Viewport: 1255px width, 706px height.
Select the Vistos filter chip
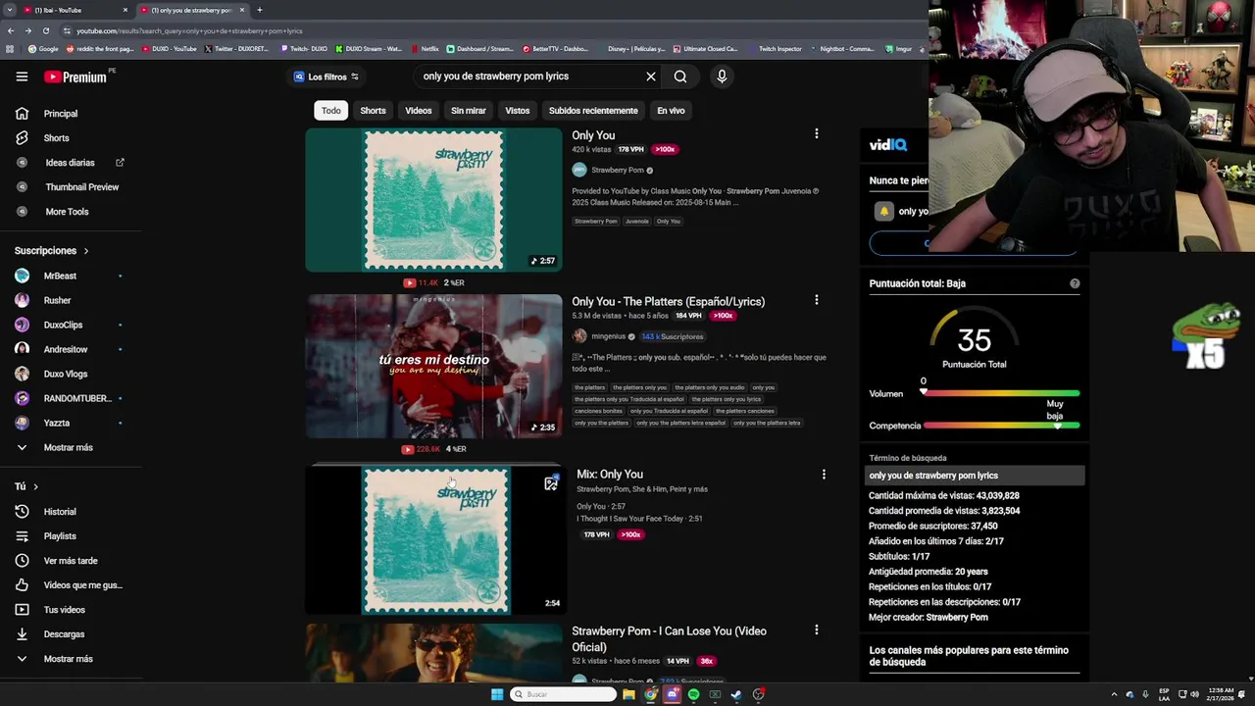(518, 111)
